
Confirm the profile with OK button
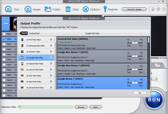click(x=140, y=93)
